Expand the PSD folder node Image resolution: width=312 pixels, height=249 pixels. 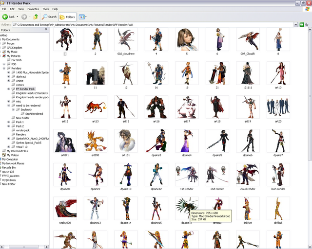[4, 64]
